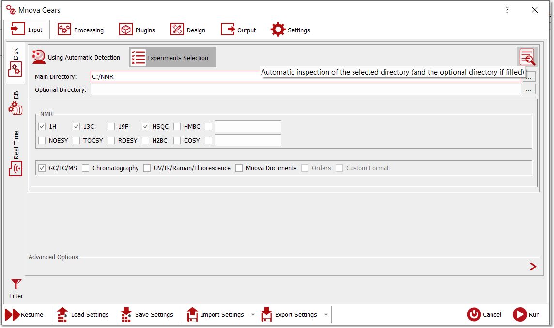The height and width of the screenshot is (328, 554).
Task: Click Load Settings
Action: 83,314
